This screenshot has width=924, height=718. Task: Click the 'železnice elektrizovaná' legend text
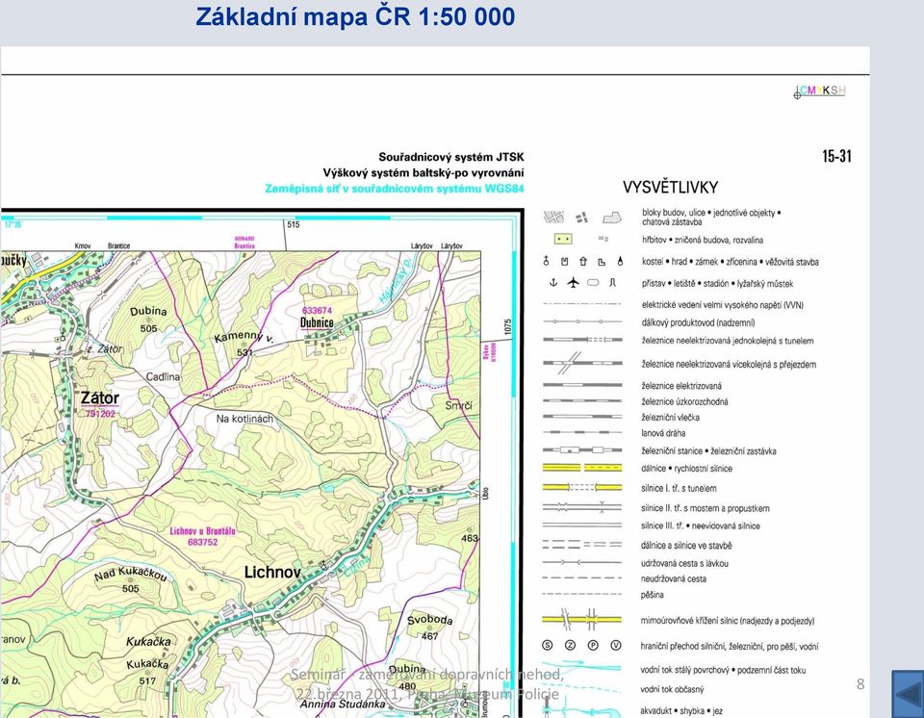681,386
